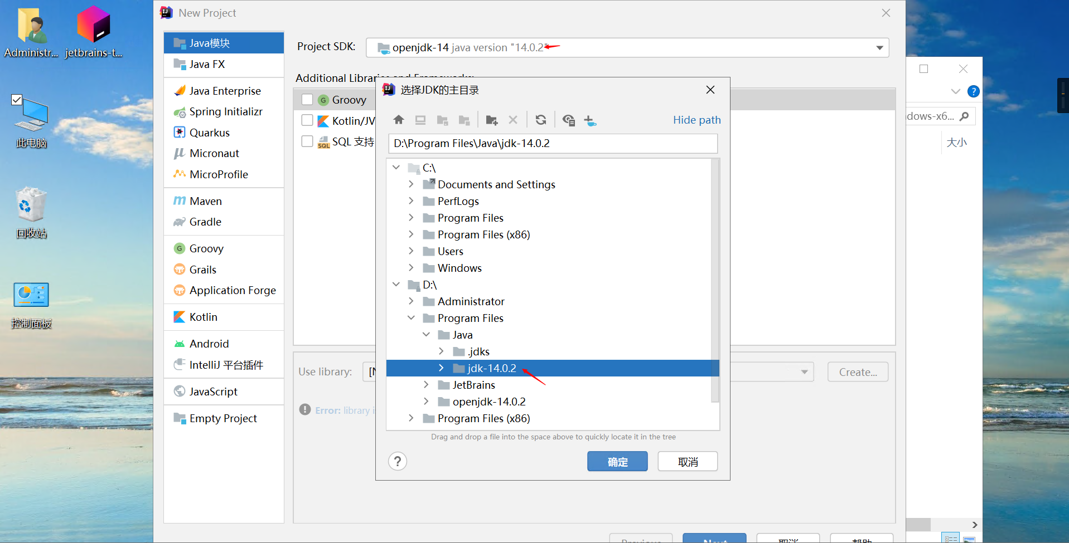Cancel JDK chooser with 取消 button
Screen dimensions: 1069x543
click(688, 462)
